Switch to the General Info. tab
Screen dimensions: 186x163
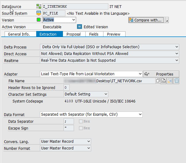pos(20,34)
